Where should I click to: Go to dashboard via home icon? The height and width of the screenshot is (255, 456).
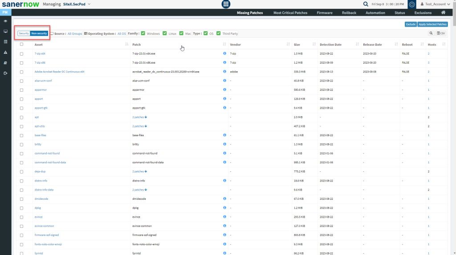pyautogui.click(x=443, y=12)
